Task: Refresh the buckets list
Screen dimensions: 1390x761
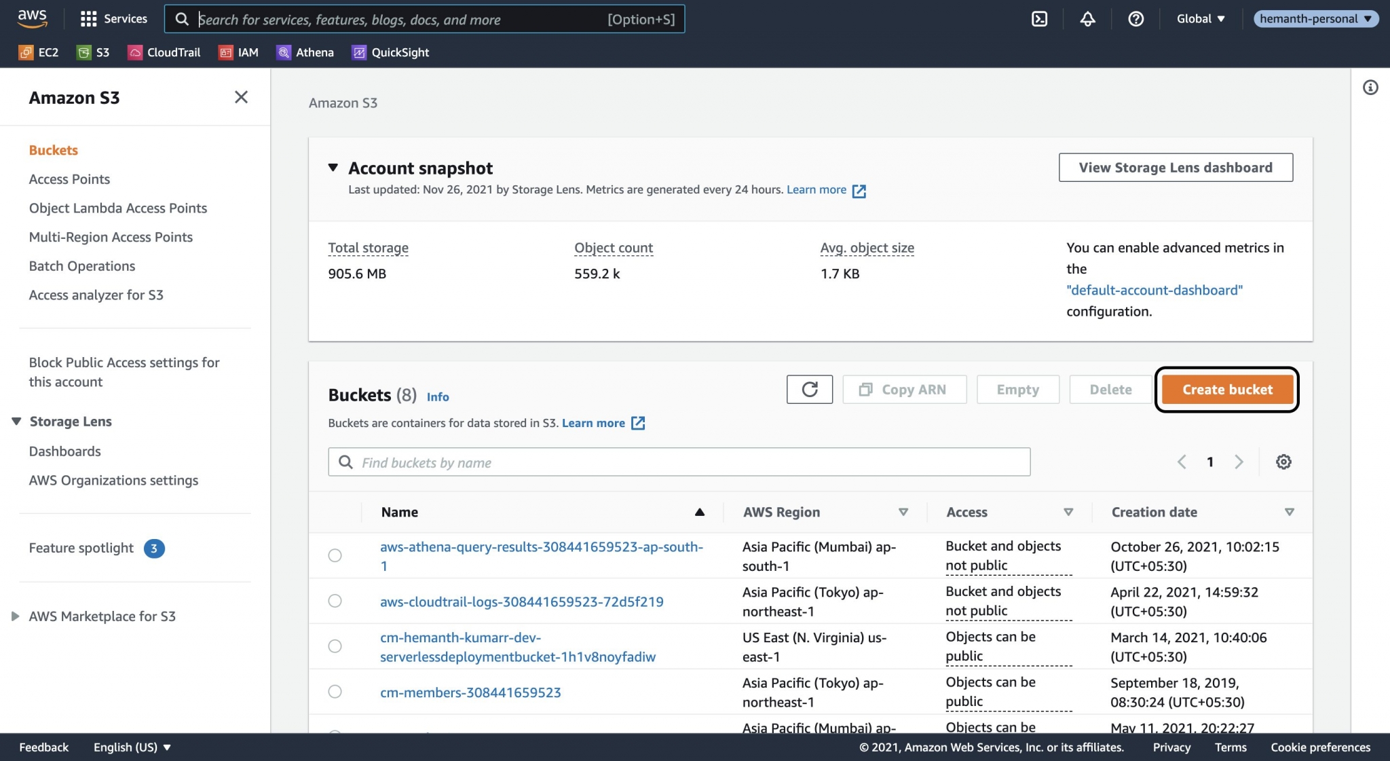Action: (x=810, y=389)
